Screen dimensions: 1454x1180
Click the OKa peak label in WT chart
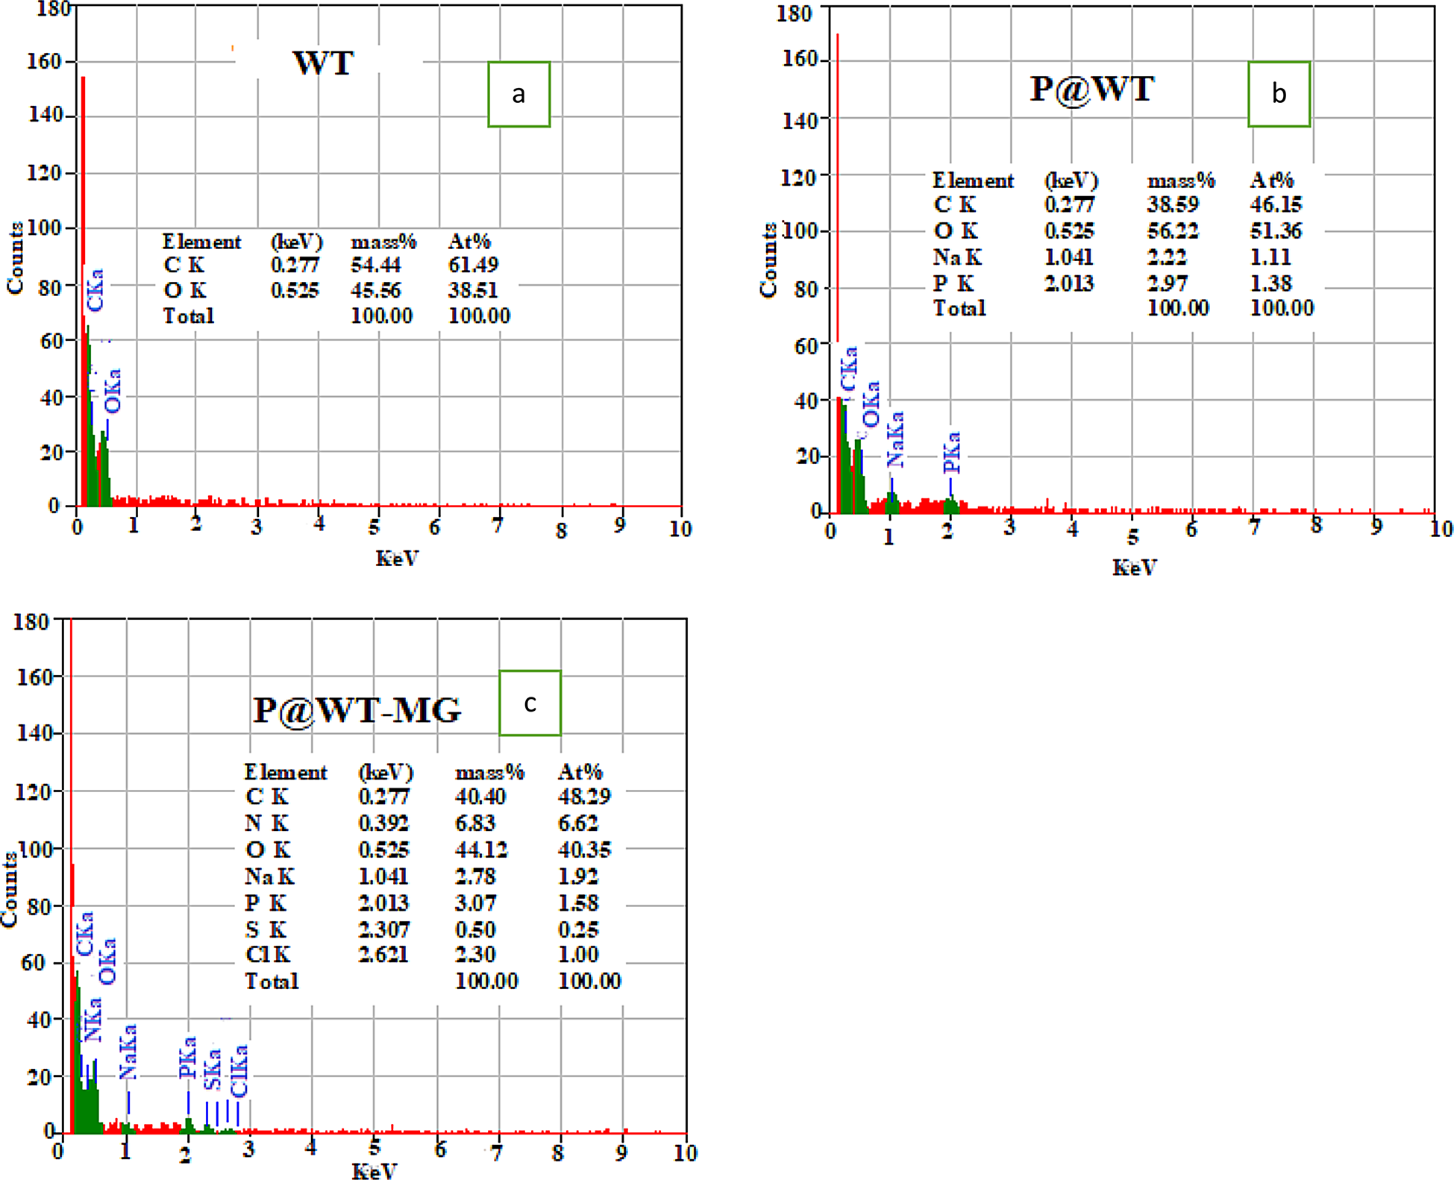(113, 391)
